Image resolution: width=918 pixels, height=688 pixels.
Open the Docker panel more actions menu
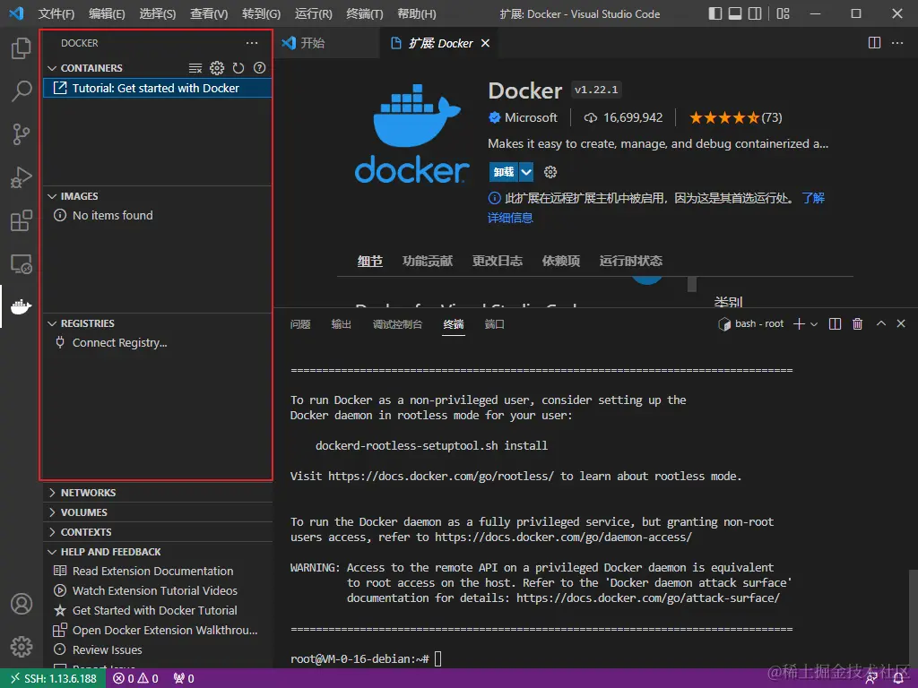click(x=252, y=43)
